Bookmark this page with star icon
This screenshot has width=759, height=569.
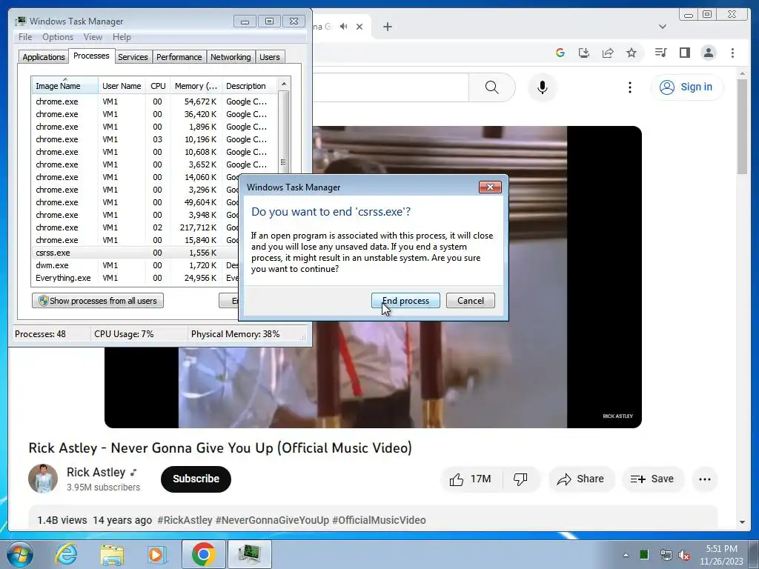(x=632, y=53)
